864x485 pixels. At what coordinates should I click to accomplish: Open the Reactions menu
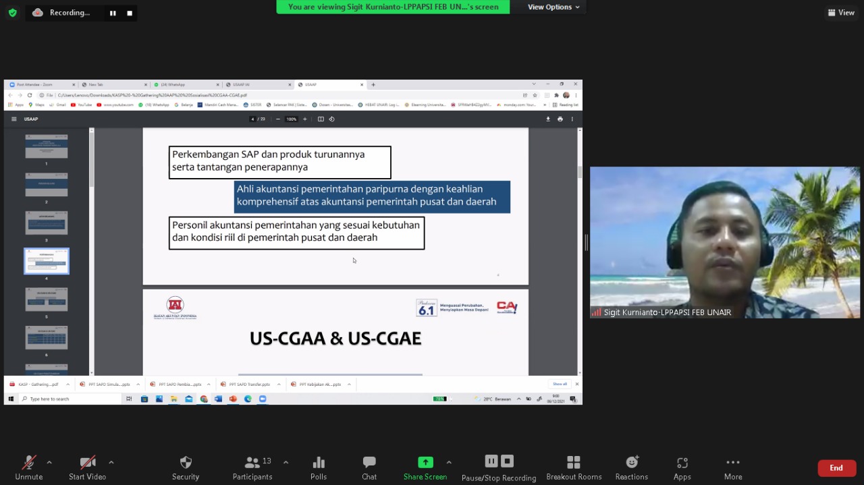[x=632, y=467]
